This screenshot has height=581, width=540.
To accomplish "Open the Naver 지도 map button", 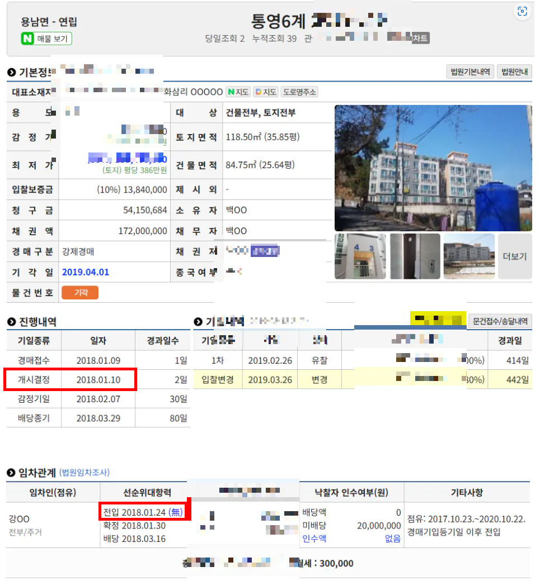I will coord(238,92).
